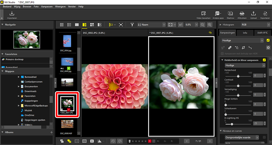The image size is (272, 145).
Task: Adjust the D-Lighting HS slider
Action: pos(232,124)
